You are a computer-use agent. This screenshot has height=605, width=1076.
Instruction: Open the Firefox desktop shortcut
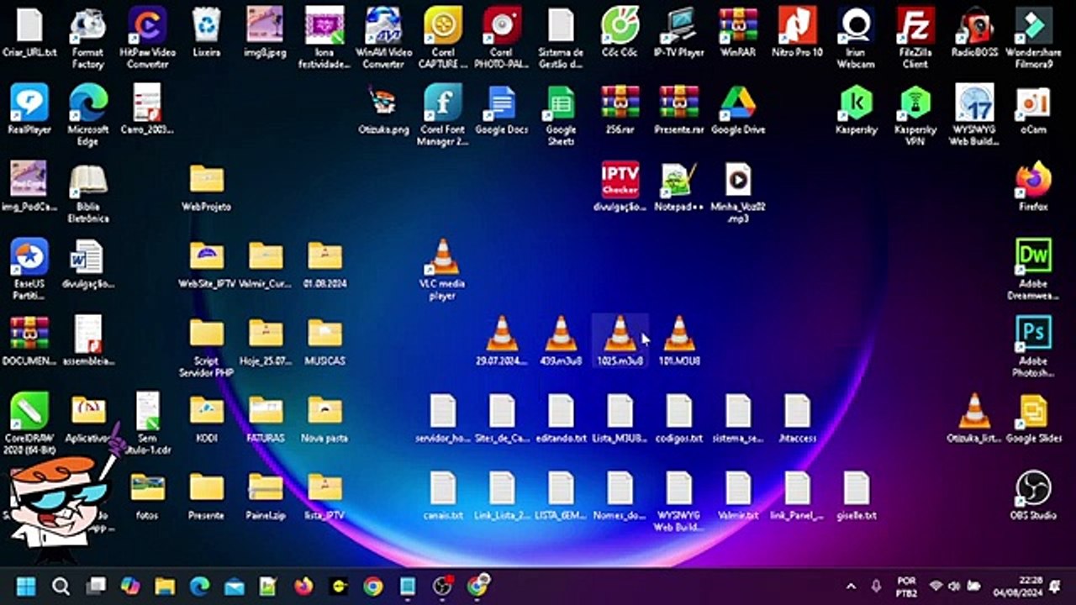click(x=1033, y=187)
